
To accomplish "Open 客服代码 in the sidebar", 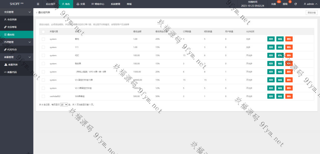I will (x=17, y=72).
